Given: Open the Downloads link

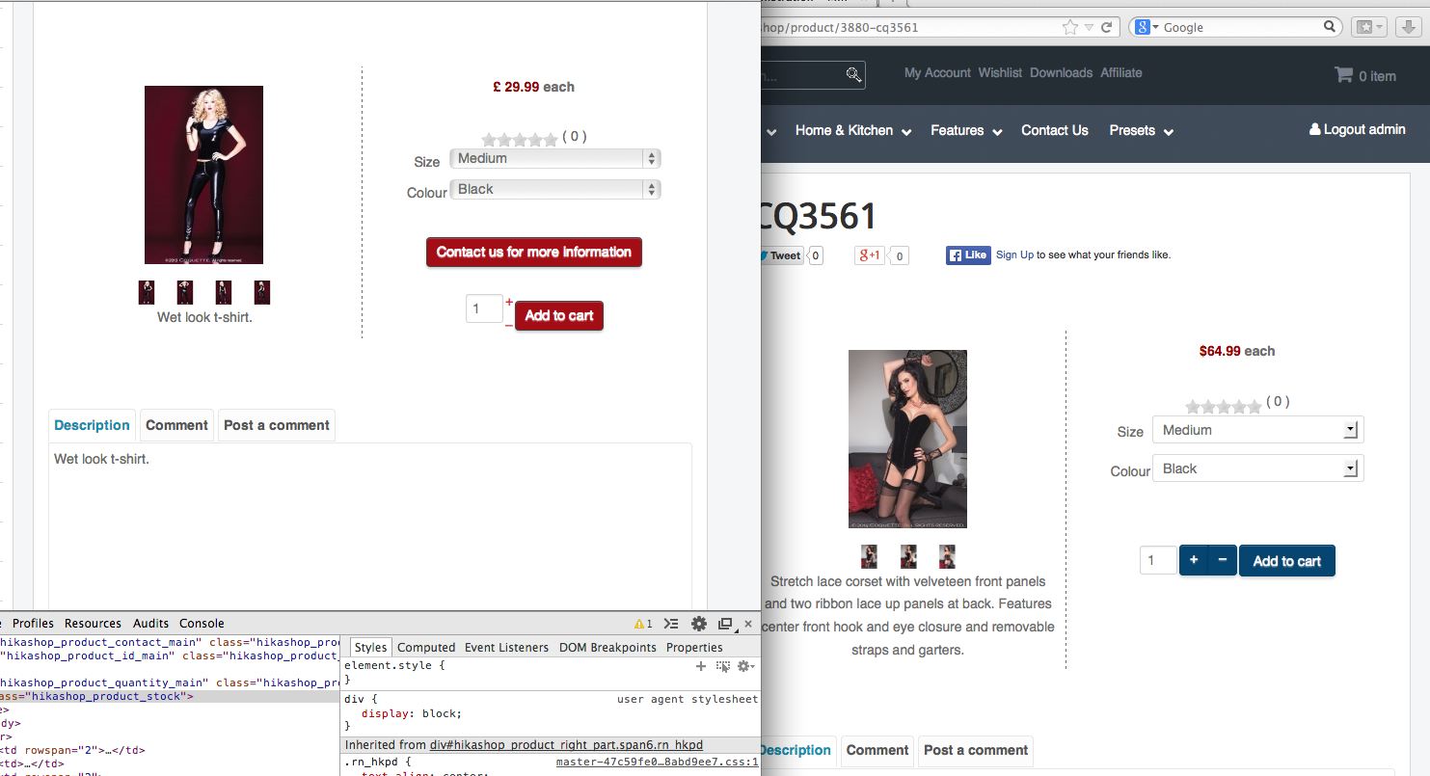Looking at the screenshot, I should (1061, 73).
